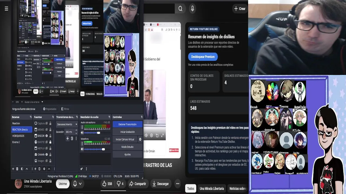Toggle visibility of CAMARA source
The width and height of the screenshot is (346, 194).
click(46, 154)
